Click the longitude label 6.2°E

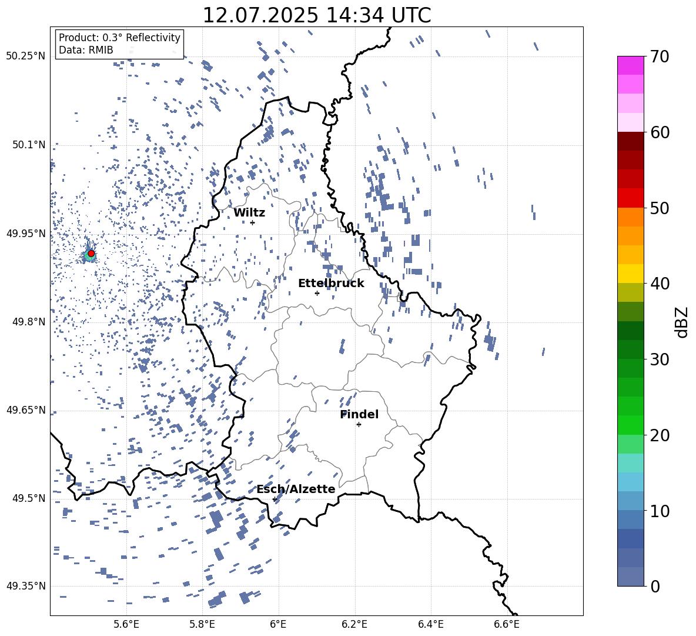(354, 624)
